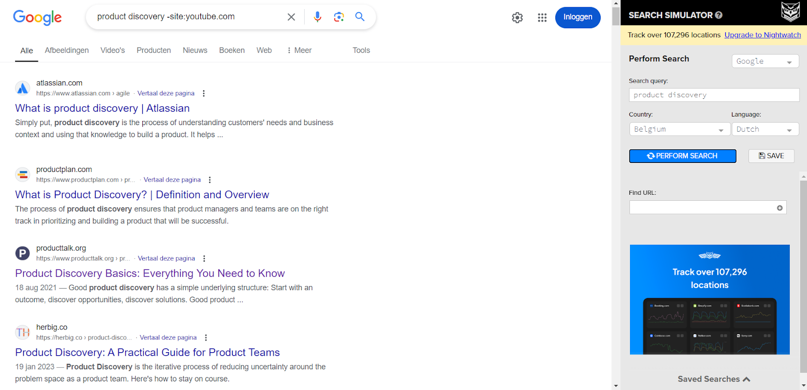Open the settings gear icon

pos(517,18)
